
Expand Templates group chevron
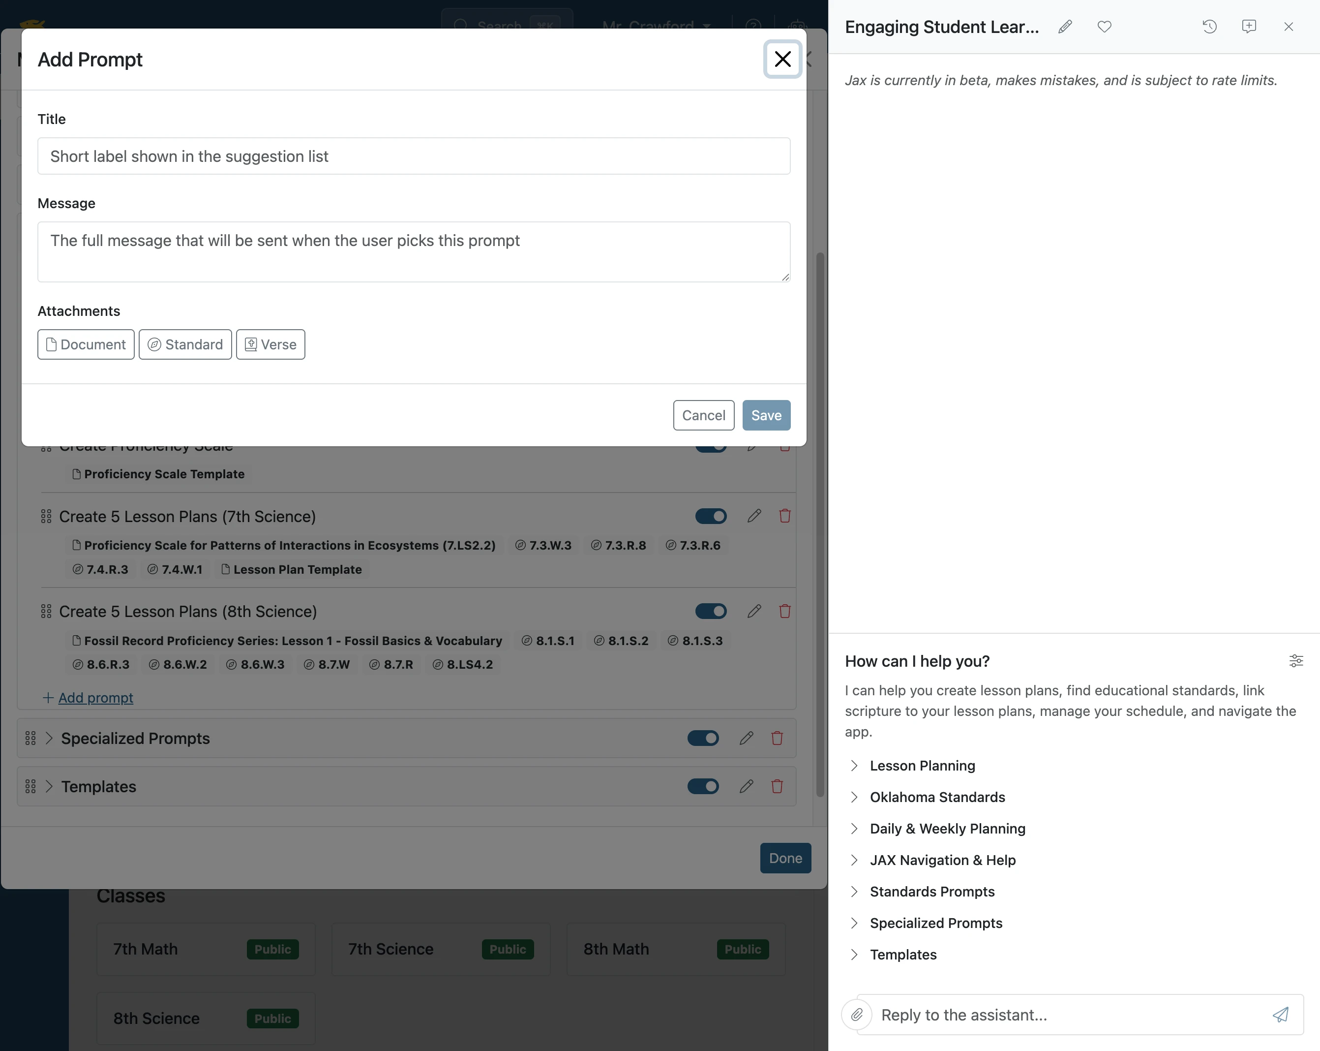coord(49,786)
